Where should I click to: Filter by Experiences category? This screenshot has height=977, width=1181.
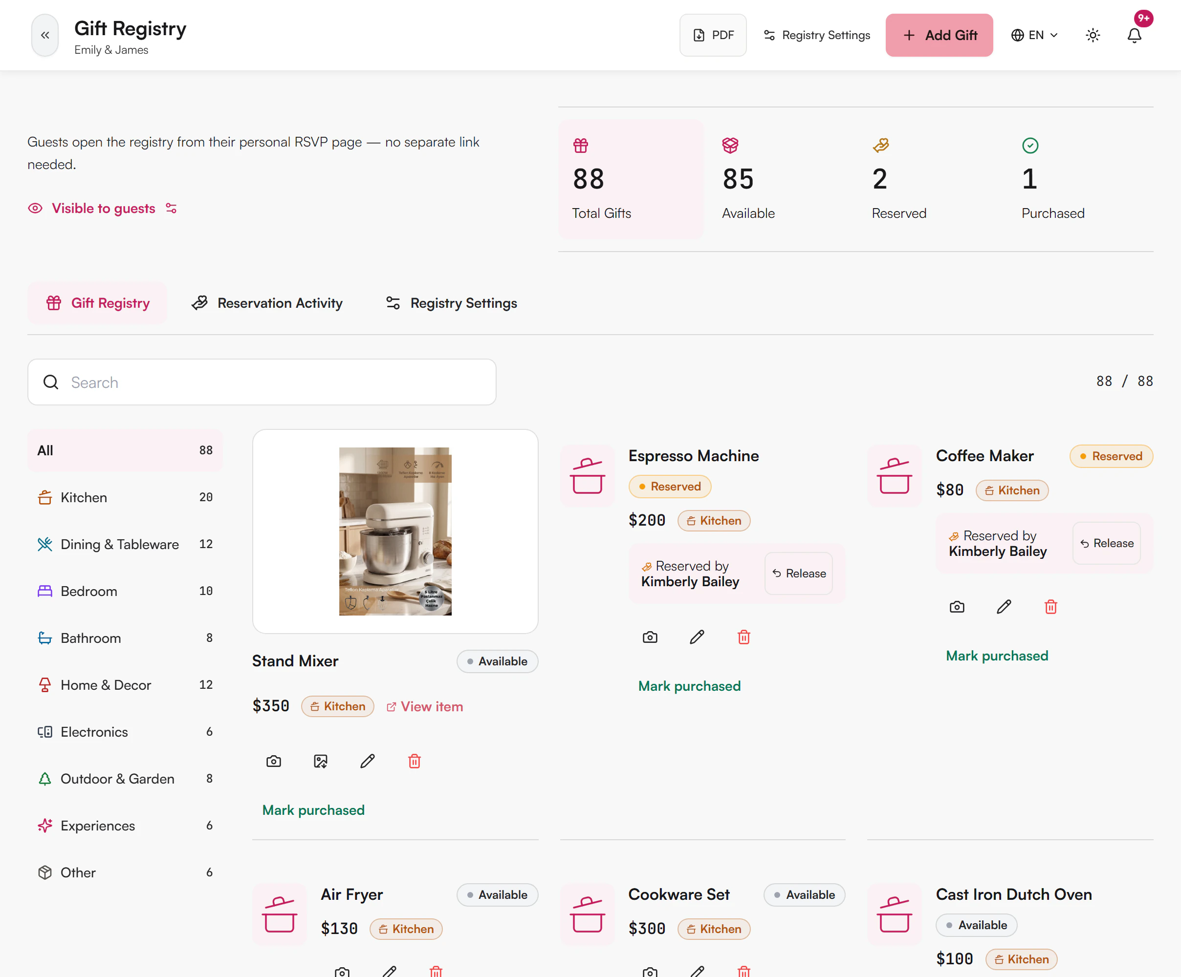tap(125, 826)
